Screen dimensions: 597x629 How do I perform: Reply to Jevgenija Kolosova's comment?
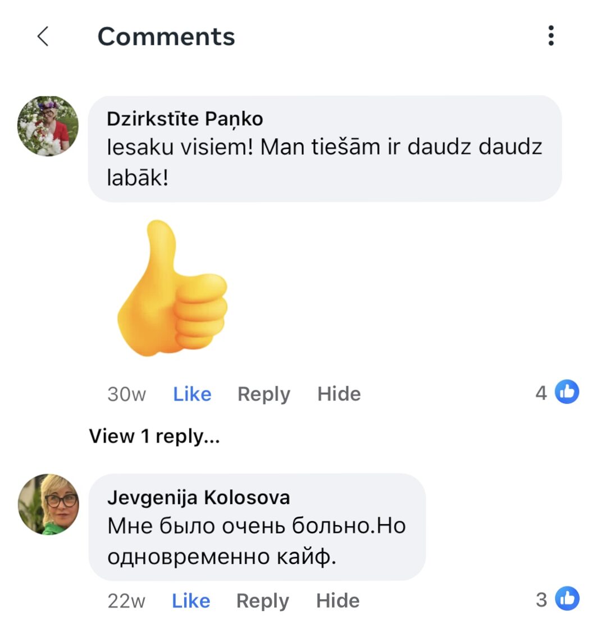click(x=262, y=601)
